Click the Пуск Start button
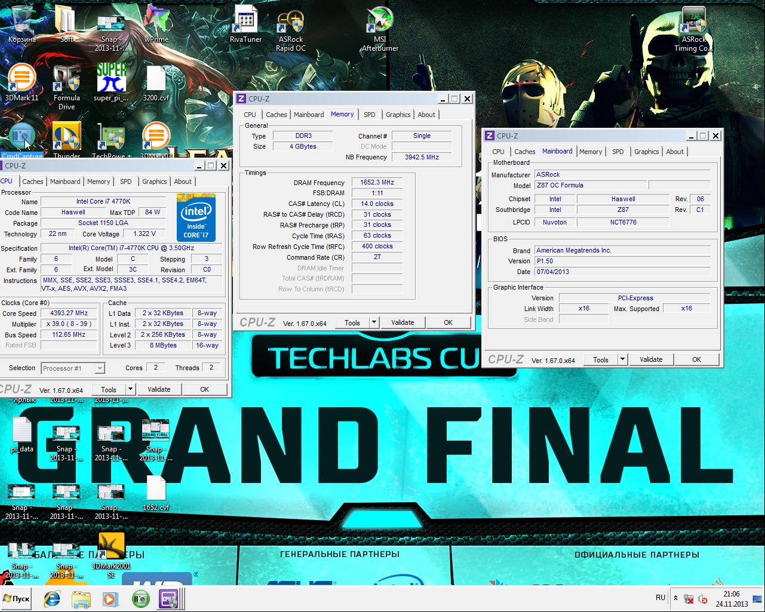This screenshot has width=765, height=612. pyautogui.click(x=16, y=599)
